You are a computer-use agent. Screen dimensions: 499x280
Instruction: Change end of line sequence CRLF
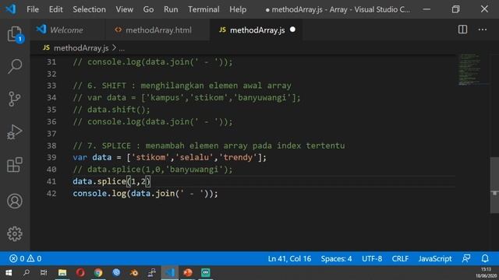coord(400,259)
